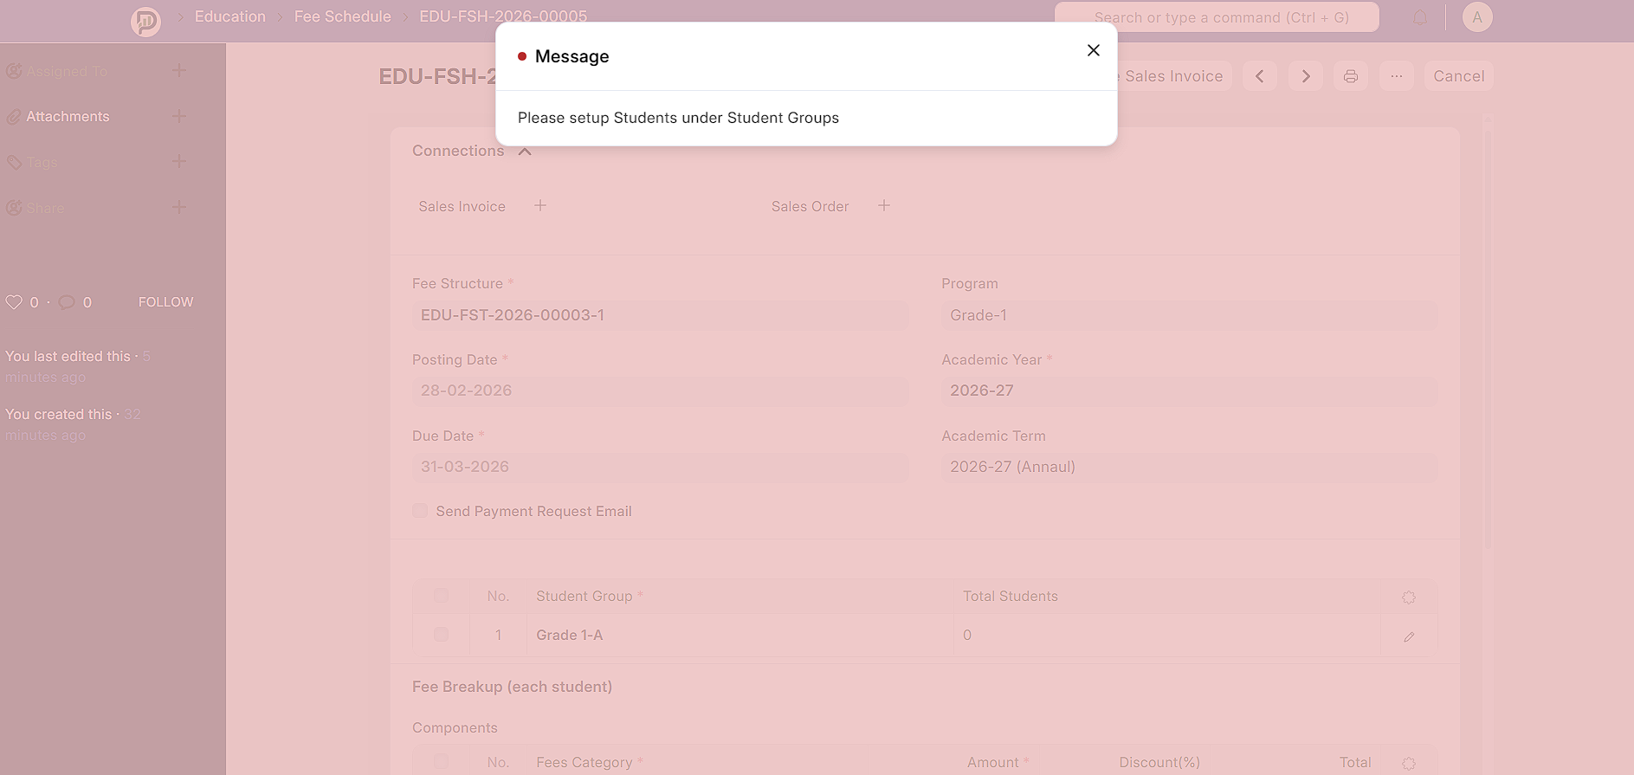Click the Cancel button
This screenshot has height=775, width=1634.
coord(1458,76)
